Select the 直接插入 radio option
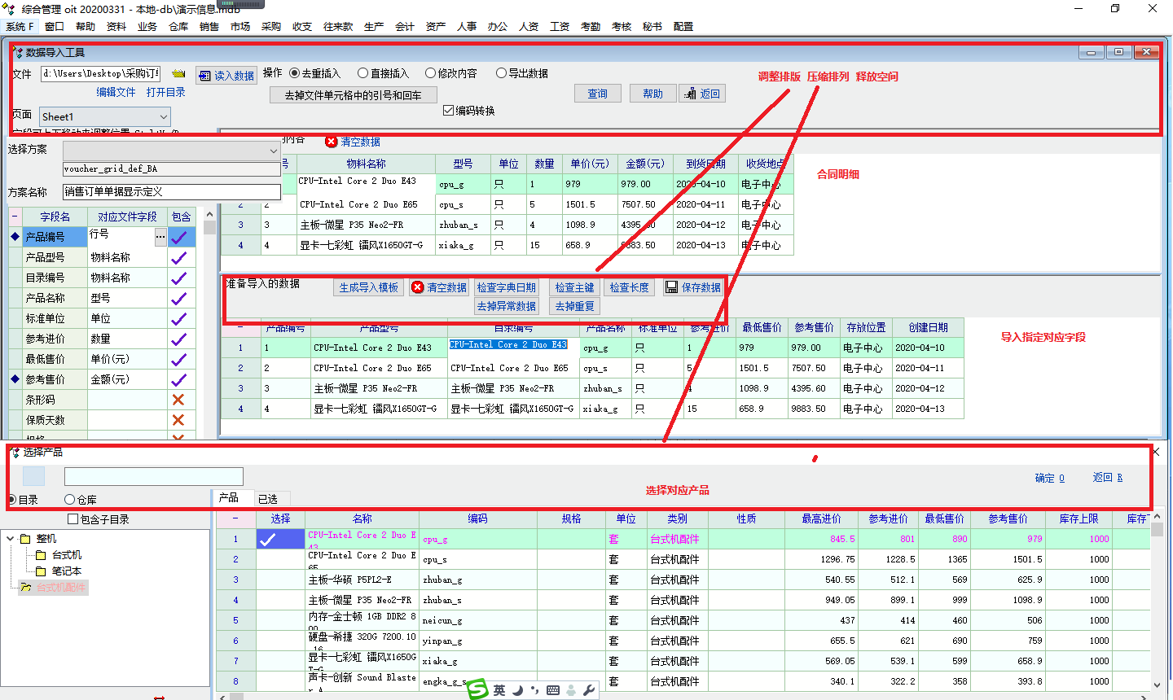This screenshot has width=1173, height=700. pyautogui.click(x=363, y=73)
